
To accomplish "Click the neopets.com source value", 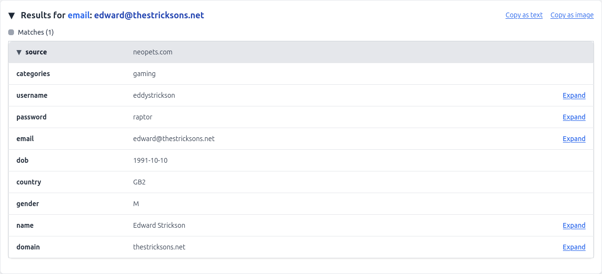I will [x=153, y=52].
